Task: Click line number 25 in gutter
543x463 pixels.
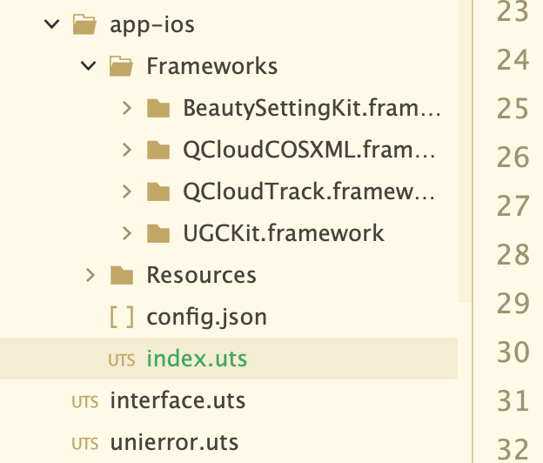Action: point(513,109)
